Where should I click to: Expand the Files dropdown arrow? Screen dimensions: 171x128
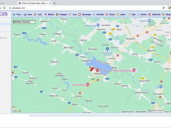tap(22, 15)
